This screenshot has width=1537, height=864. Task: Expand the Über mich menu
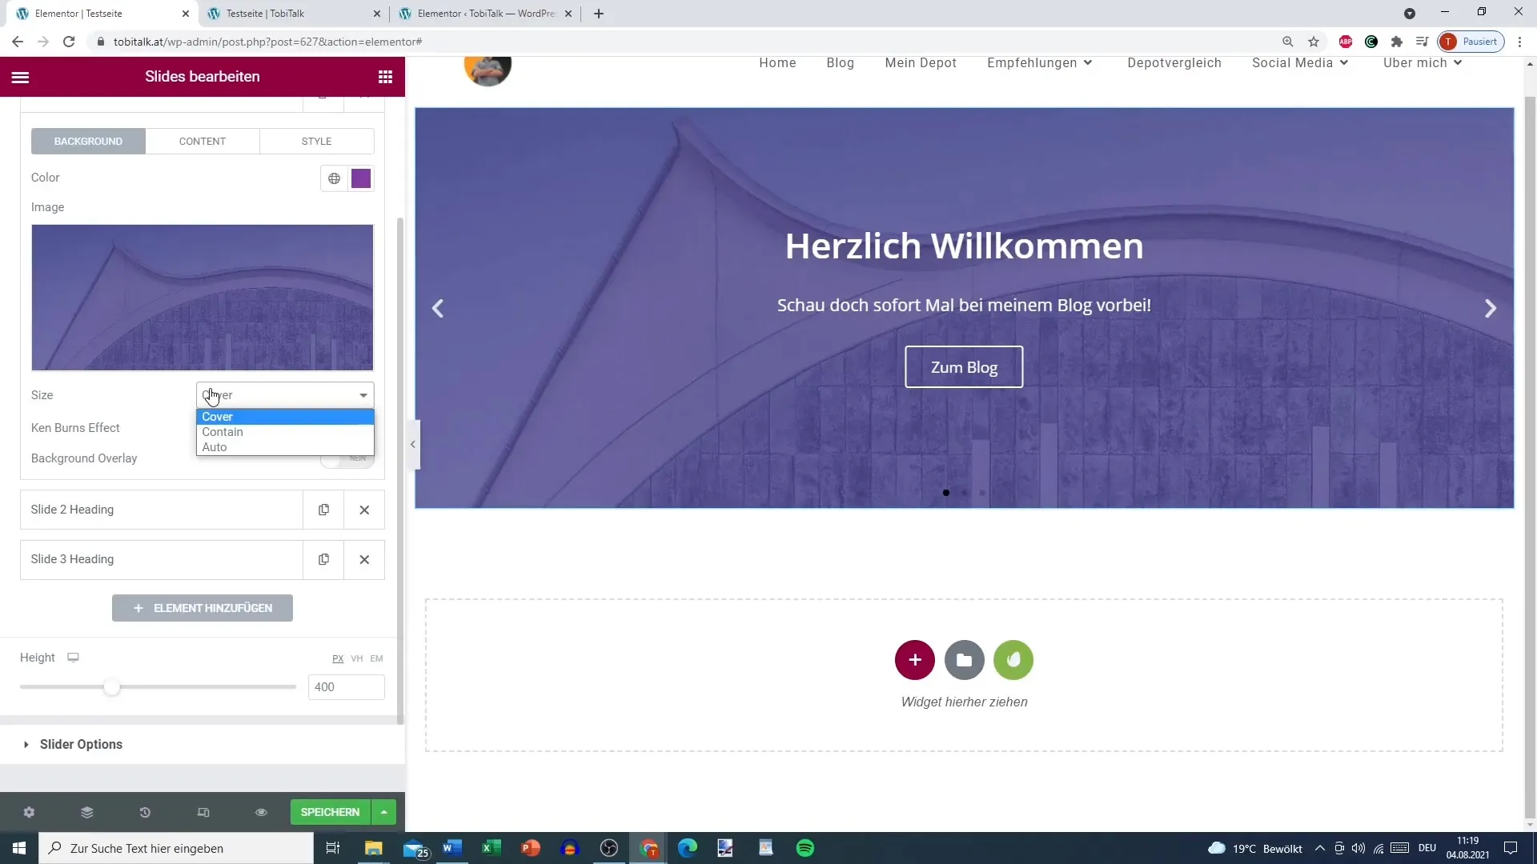coord(1423,62)
